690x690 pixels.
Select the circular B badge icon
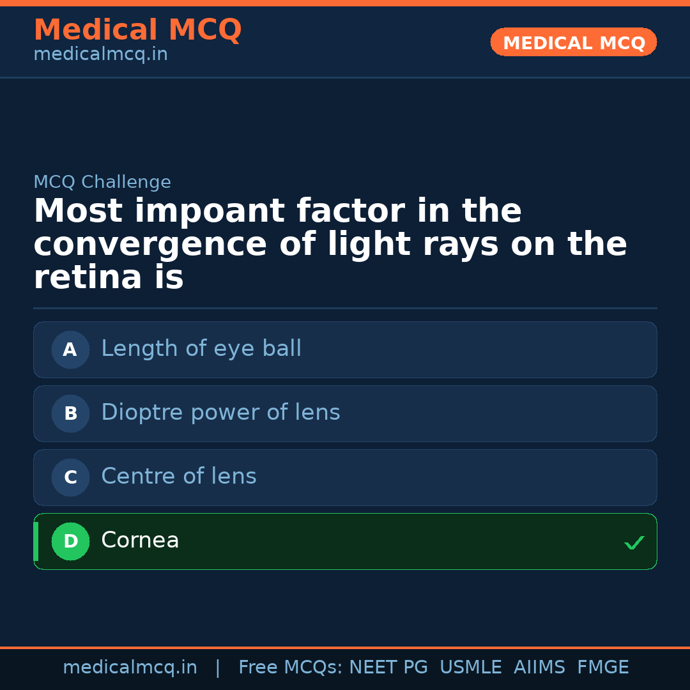click(70, 413)
